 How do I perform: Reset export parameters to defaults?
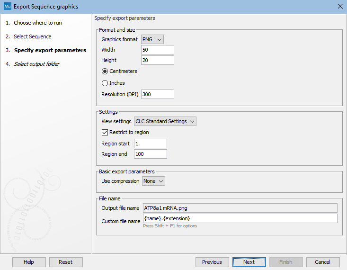click(65, 262)
